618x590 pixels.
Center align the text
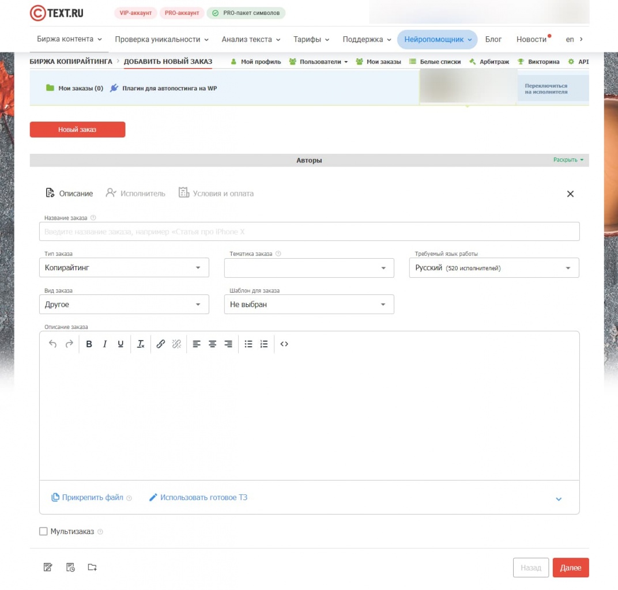[212, 344]
